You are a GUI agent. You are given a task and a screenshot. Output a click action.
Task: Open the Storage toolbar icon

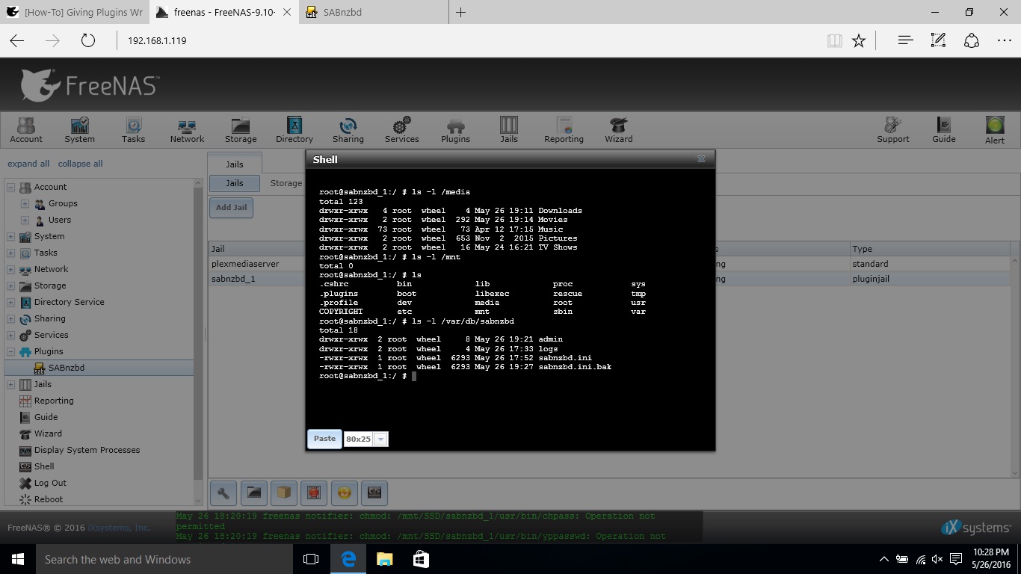tap(241, 129)
